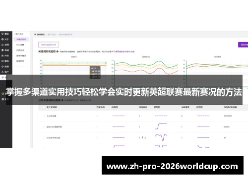Open 360 trend sparkline in 68000 row
The height and width of the screenshot is (179, 248).
(203, 127)
